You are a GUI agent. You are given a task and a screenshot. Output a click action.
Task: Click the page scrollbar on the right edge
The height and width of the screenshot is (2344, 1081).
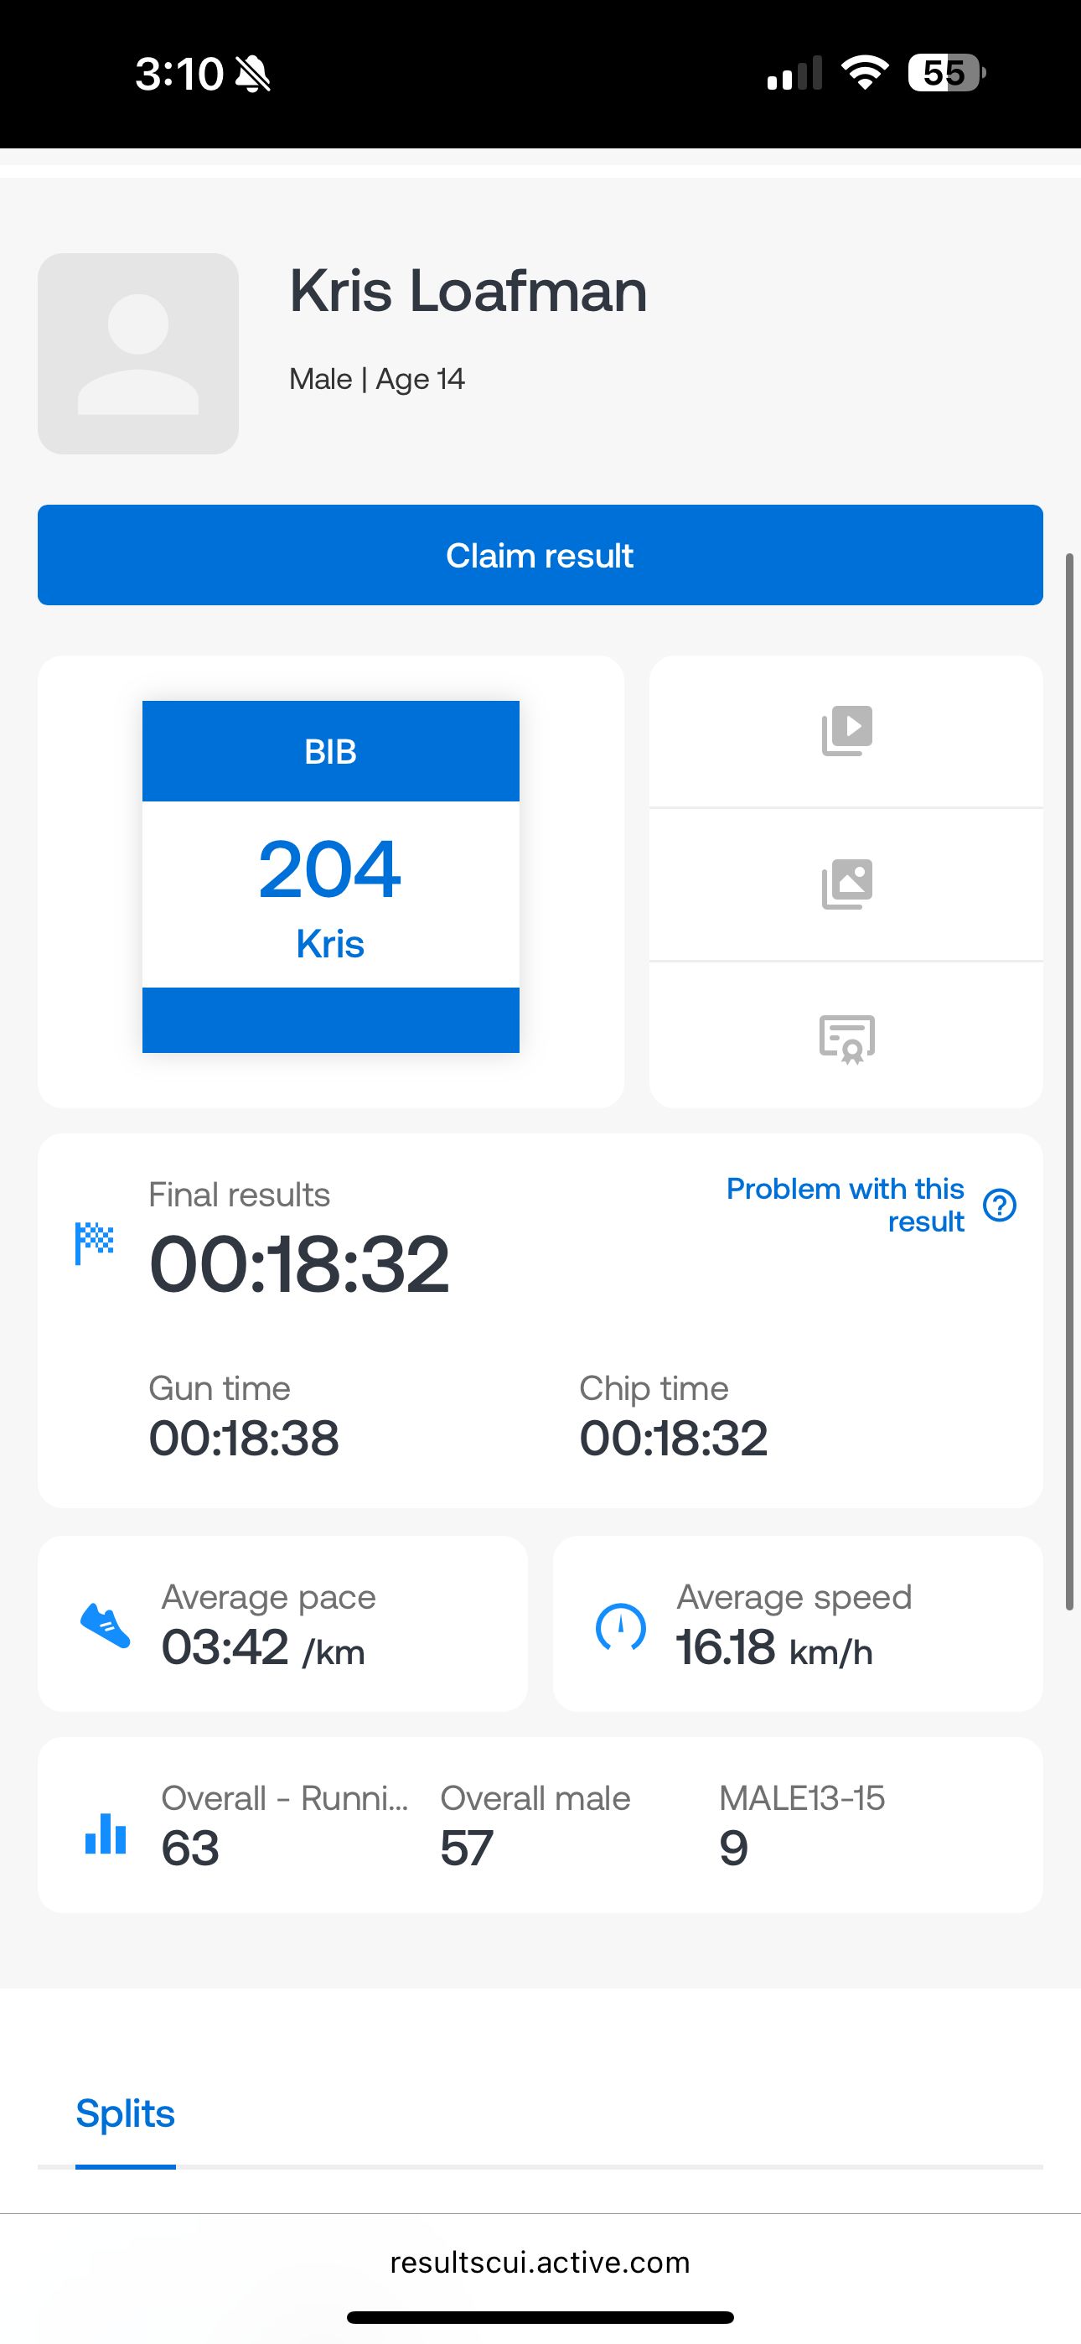(x=1071, y=1082)
